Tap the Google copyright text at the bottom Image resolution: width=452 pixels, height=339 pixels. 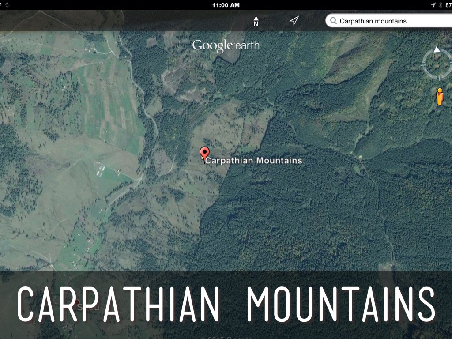click(226, 336)
